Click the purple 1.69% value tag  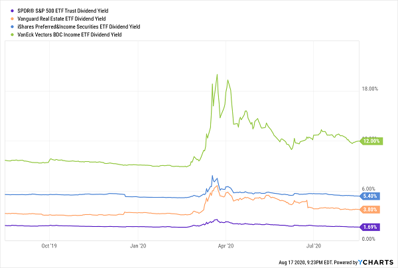(370, 227)
